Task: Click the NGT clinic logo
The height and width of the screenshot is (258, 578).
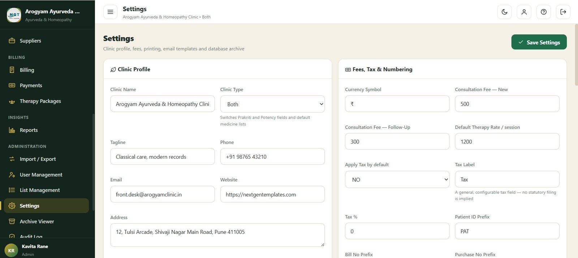Action: [x=14, y=15]
